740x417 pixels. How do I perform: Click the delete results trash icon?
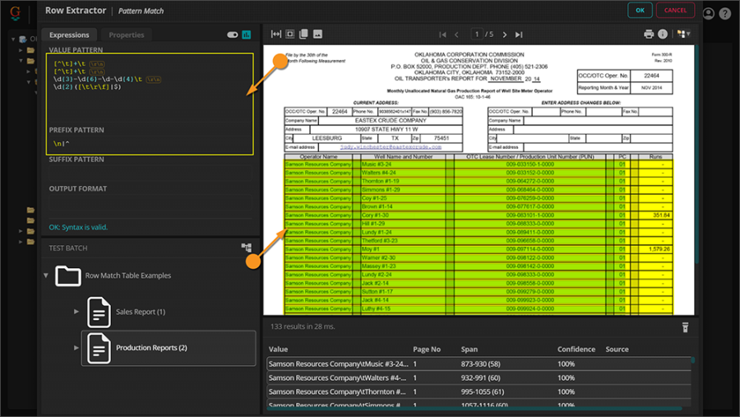684,327
